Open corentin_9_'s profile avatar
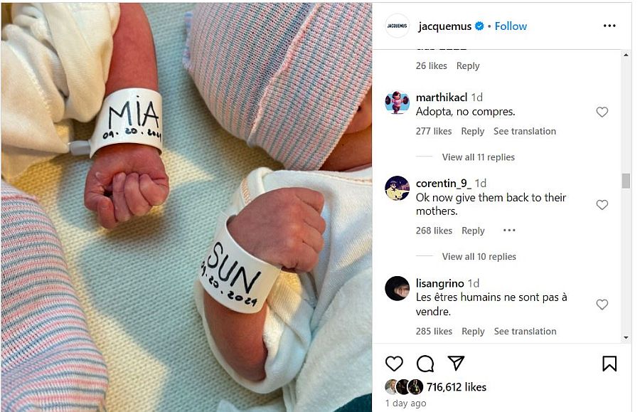Image resolution: width=640 pixels, height=412 pixels. (x=397, y=189)
